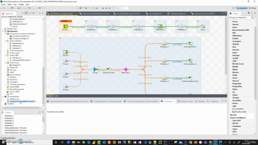Toggle link-with-editor in Repository toolbar
Image resolution: width=258 pixels, height=145 pixels.
point(26,13)
